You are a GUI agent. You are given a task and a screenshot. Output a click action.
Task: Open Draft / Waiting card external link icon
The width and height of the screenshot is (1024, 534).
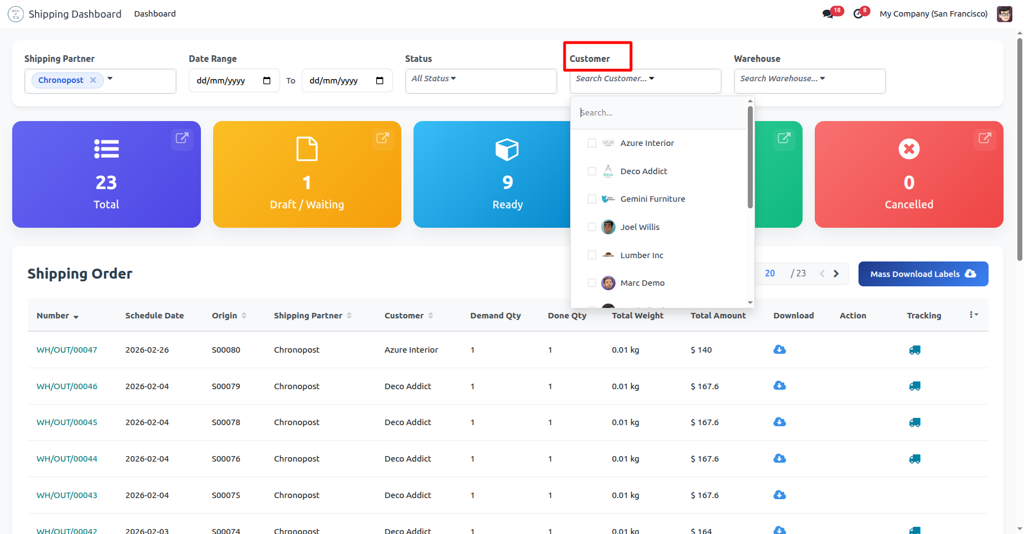(382, 138)
